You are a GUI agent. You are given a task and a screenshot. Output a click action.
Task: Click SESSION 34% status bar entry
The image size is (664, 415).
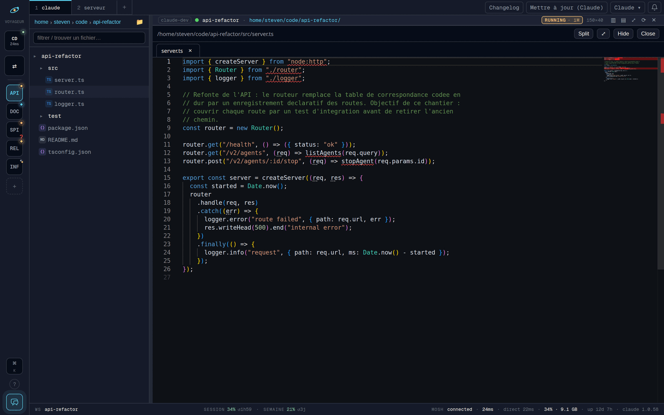coord(227,409)
